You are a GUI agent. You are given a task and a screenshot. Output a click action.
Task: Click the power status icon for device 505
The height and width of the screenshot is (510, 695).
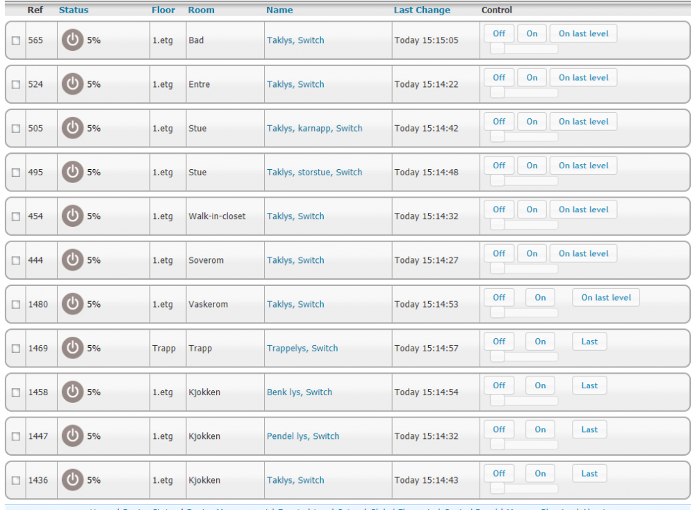click(72, 128)
